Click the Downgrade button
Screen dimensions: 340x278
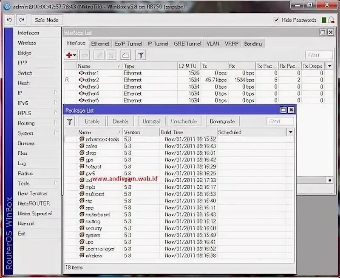click(x=222, y=122)
